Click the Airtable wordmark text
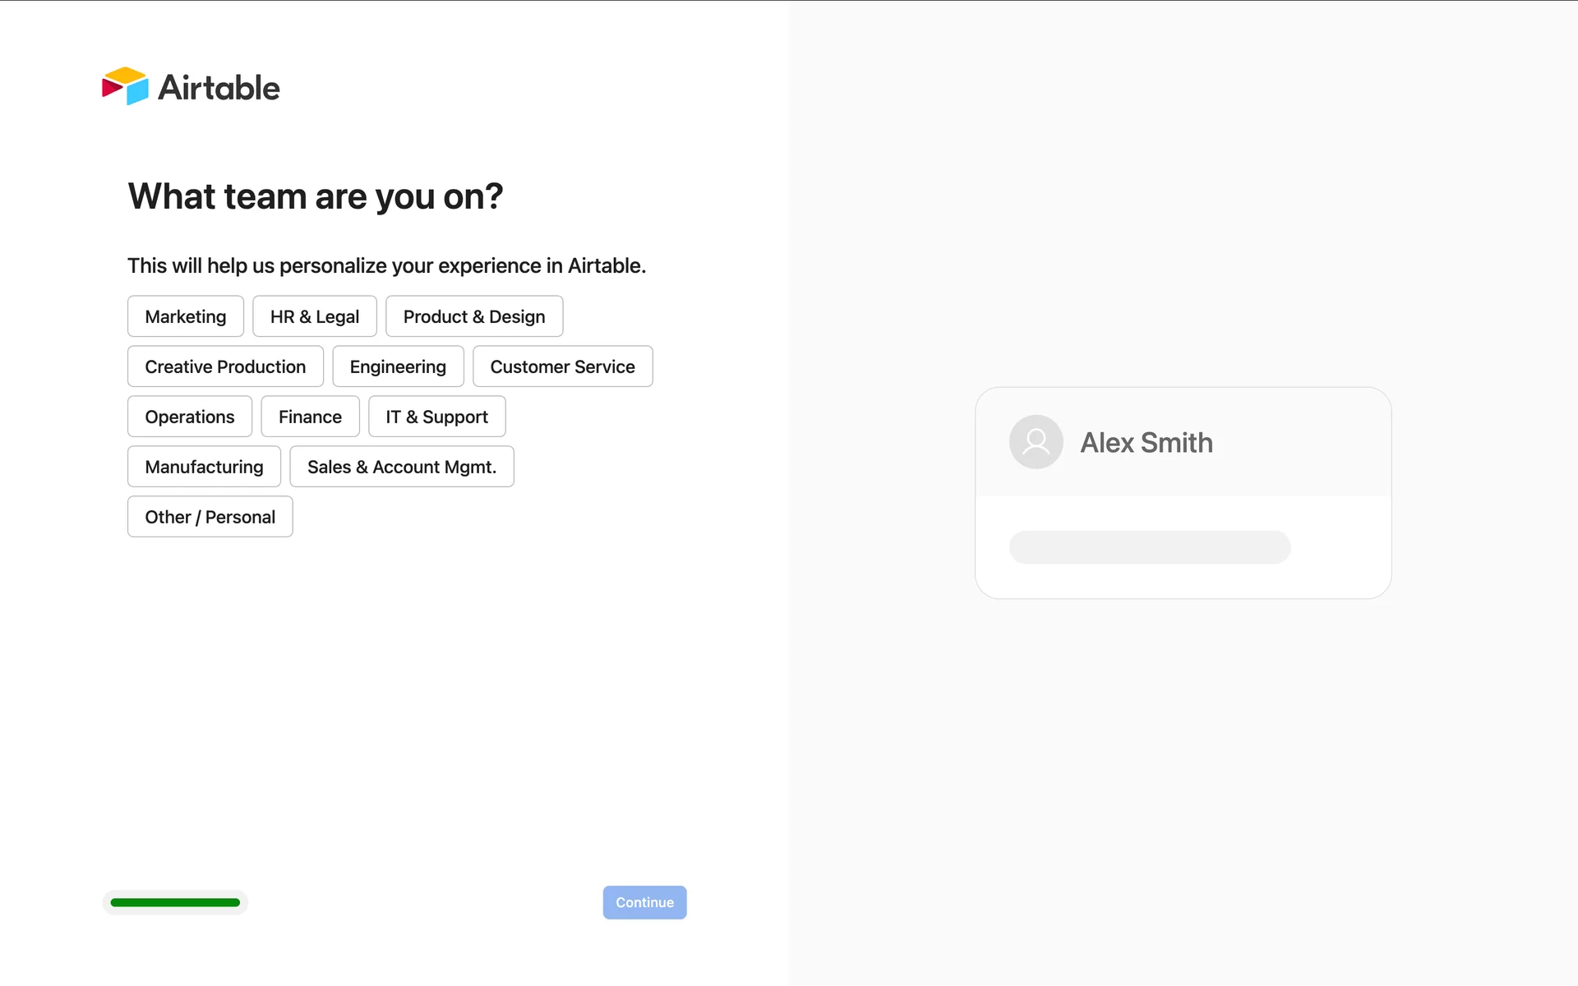This screenshot has height=986, width=1578. 219,88
